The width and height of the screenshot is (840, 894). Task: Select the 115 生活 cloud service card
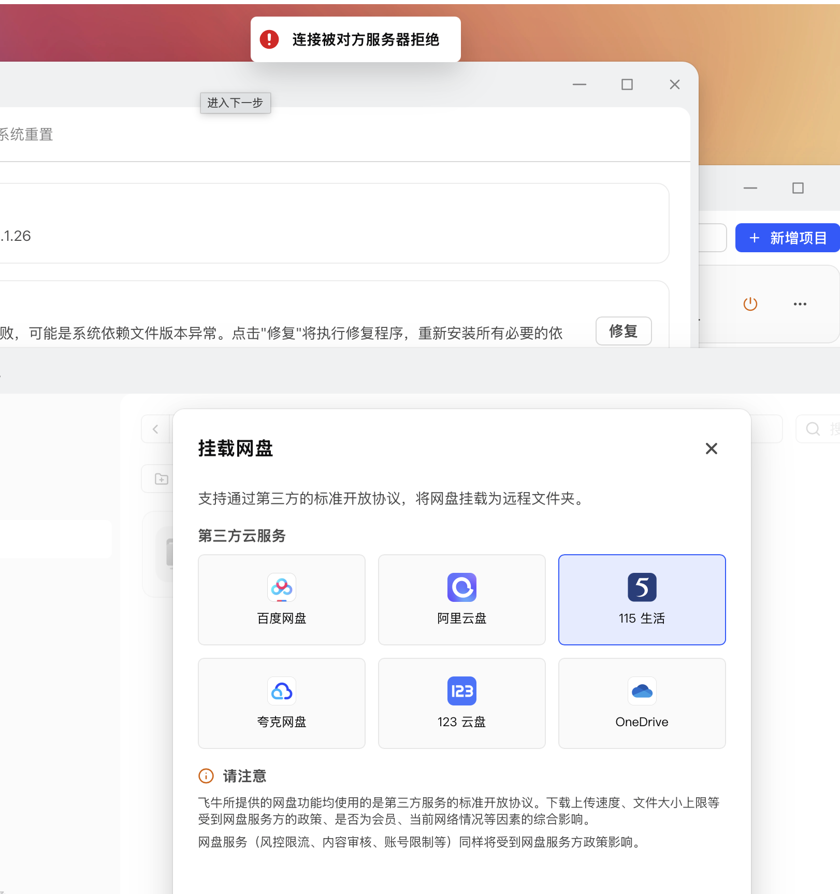pos(642,600)
